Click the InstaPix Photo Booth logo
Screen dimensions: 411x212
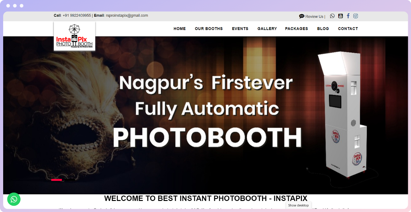pos(74,36)
